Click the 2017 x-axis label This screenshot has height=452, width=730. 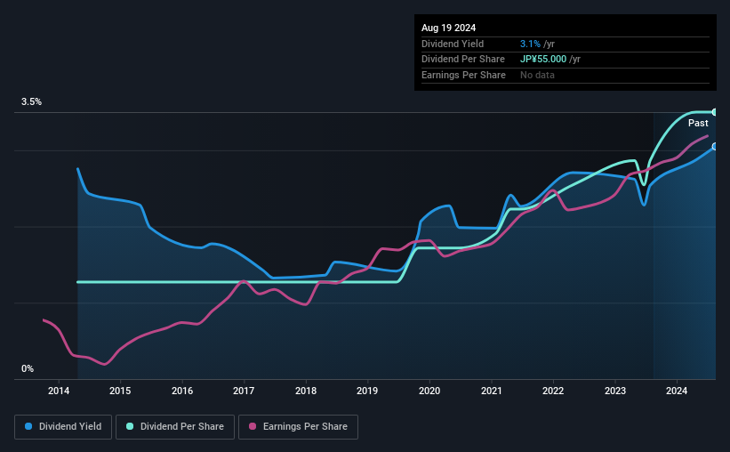point(244,391)
